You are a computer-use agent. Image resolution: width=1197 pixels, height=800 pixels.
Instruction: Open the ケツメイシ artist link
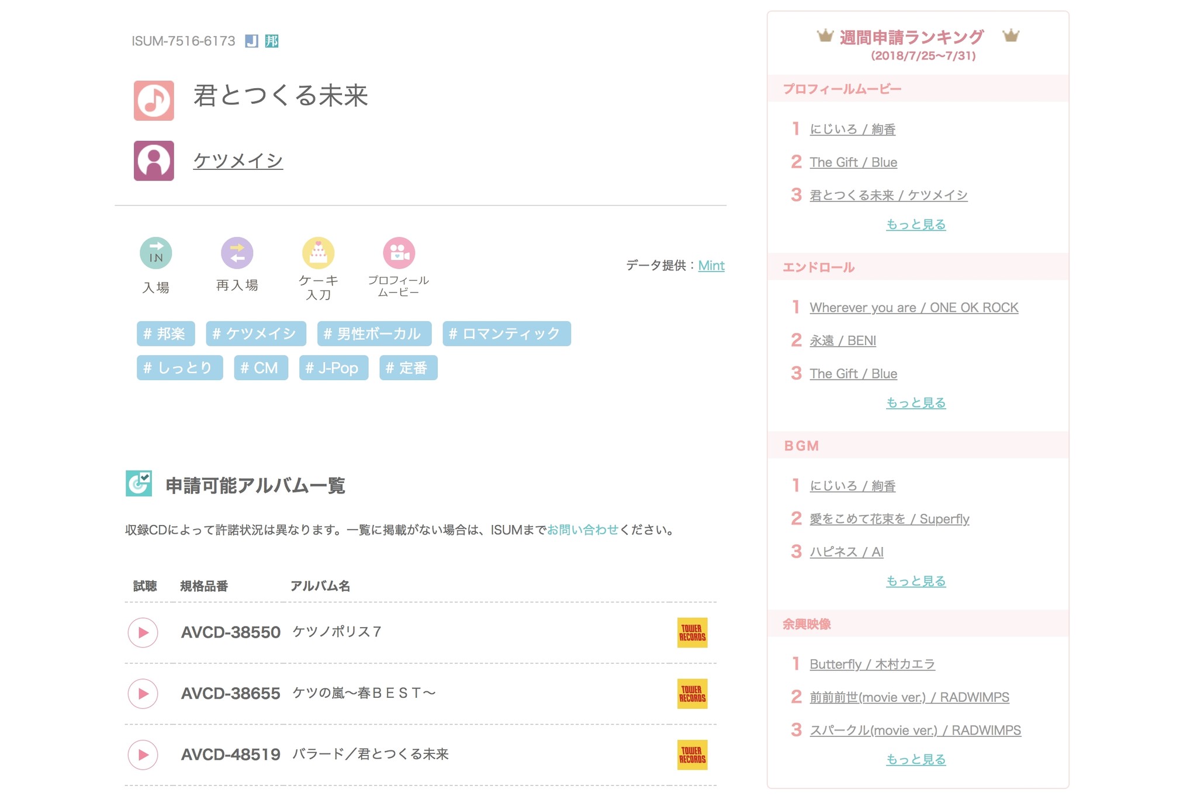point(238,161)
